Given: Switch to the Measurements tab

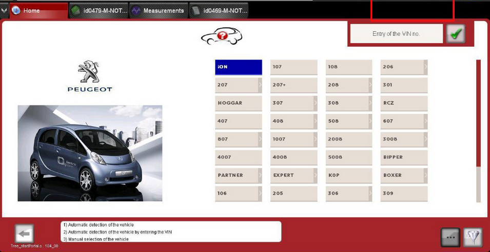Looking at the screenshot, I should [159, 11].
